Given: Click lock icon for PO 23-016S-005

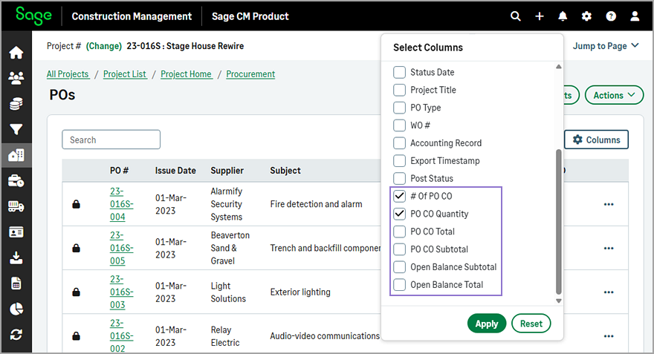Looking at the screenshot, I should (x=76, y=248).
